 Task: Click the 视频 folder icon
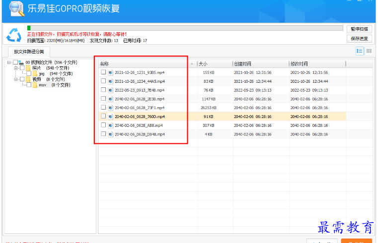pos(28,79)
